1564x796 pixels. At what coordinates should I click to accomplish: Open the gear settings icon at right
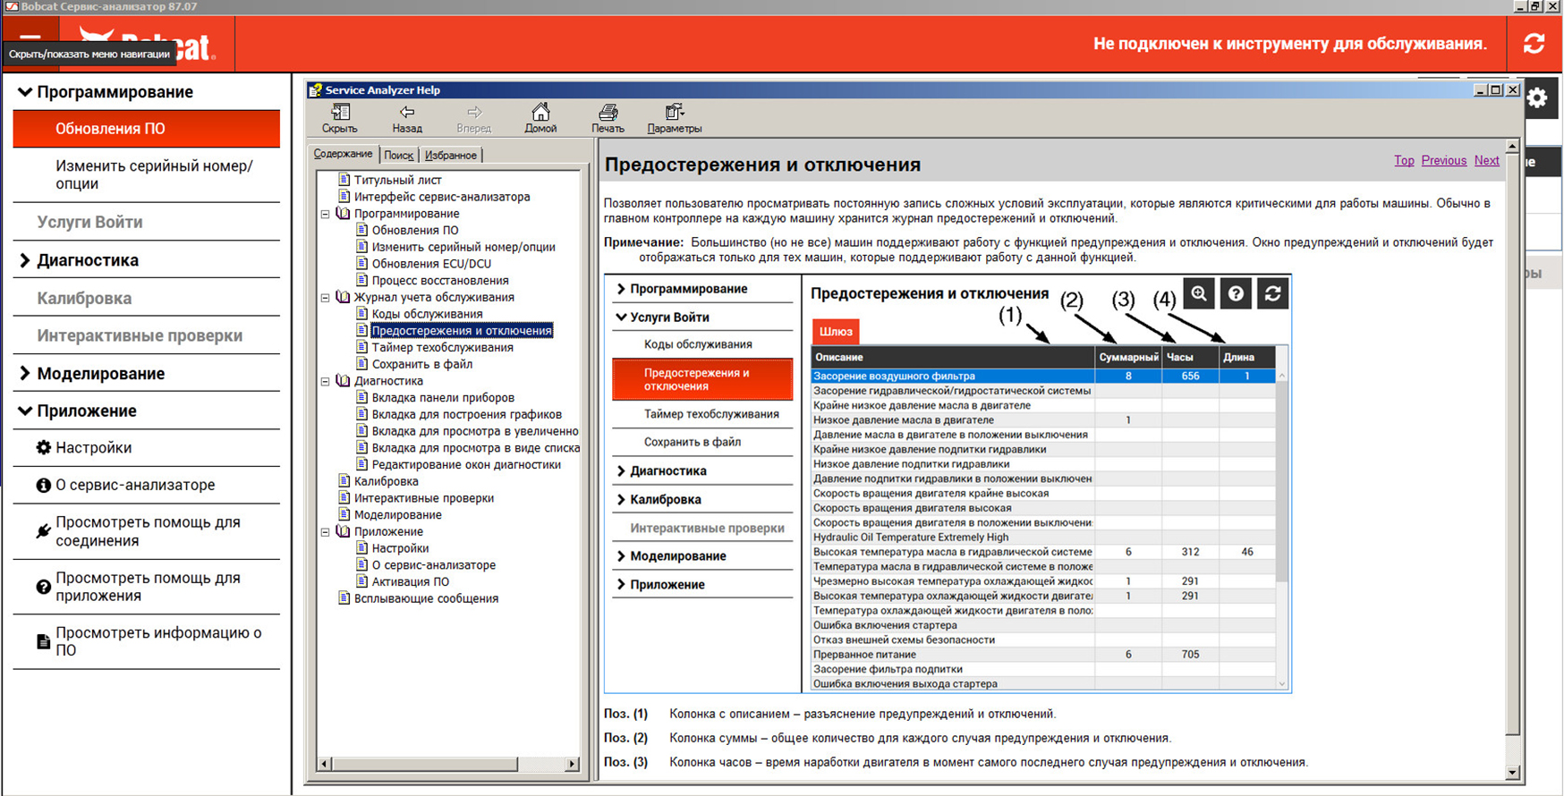click(x=1537, y=98)
